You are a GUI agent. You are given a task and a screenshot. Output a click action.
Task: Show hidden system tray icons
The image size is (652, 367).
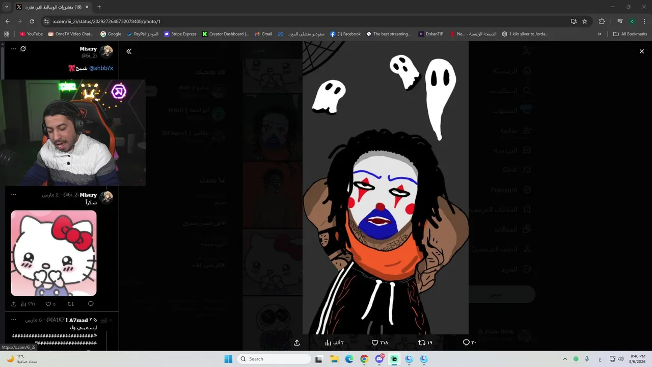click(565, 359)
